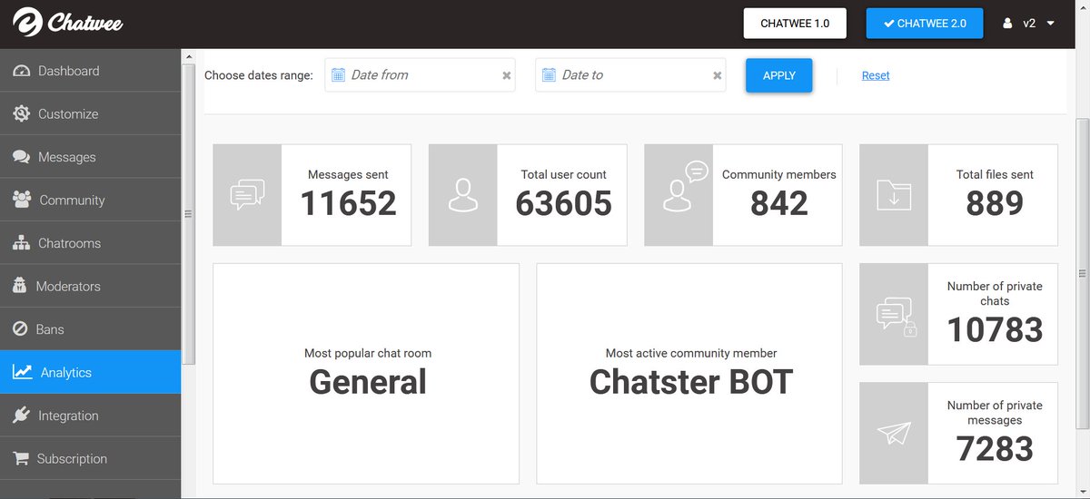
Task: Open Moderators section
Action: pos(91,286)
